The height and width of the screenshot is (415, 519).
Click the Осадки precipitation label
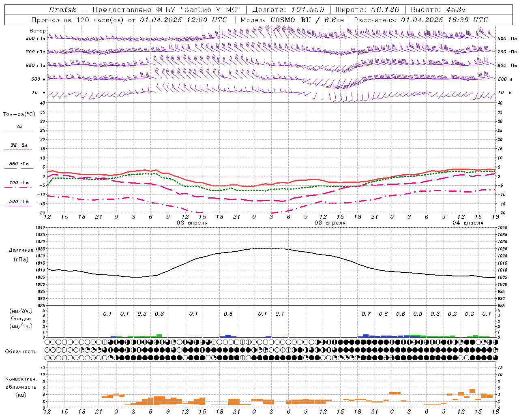(x=21, y=319)
